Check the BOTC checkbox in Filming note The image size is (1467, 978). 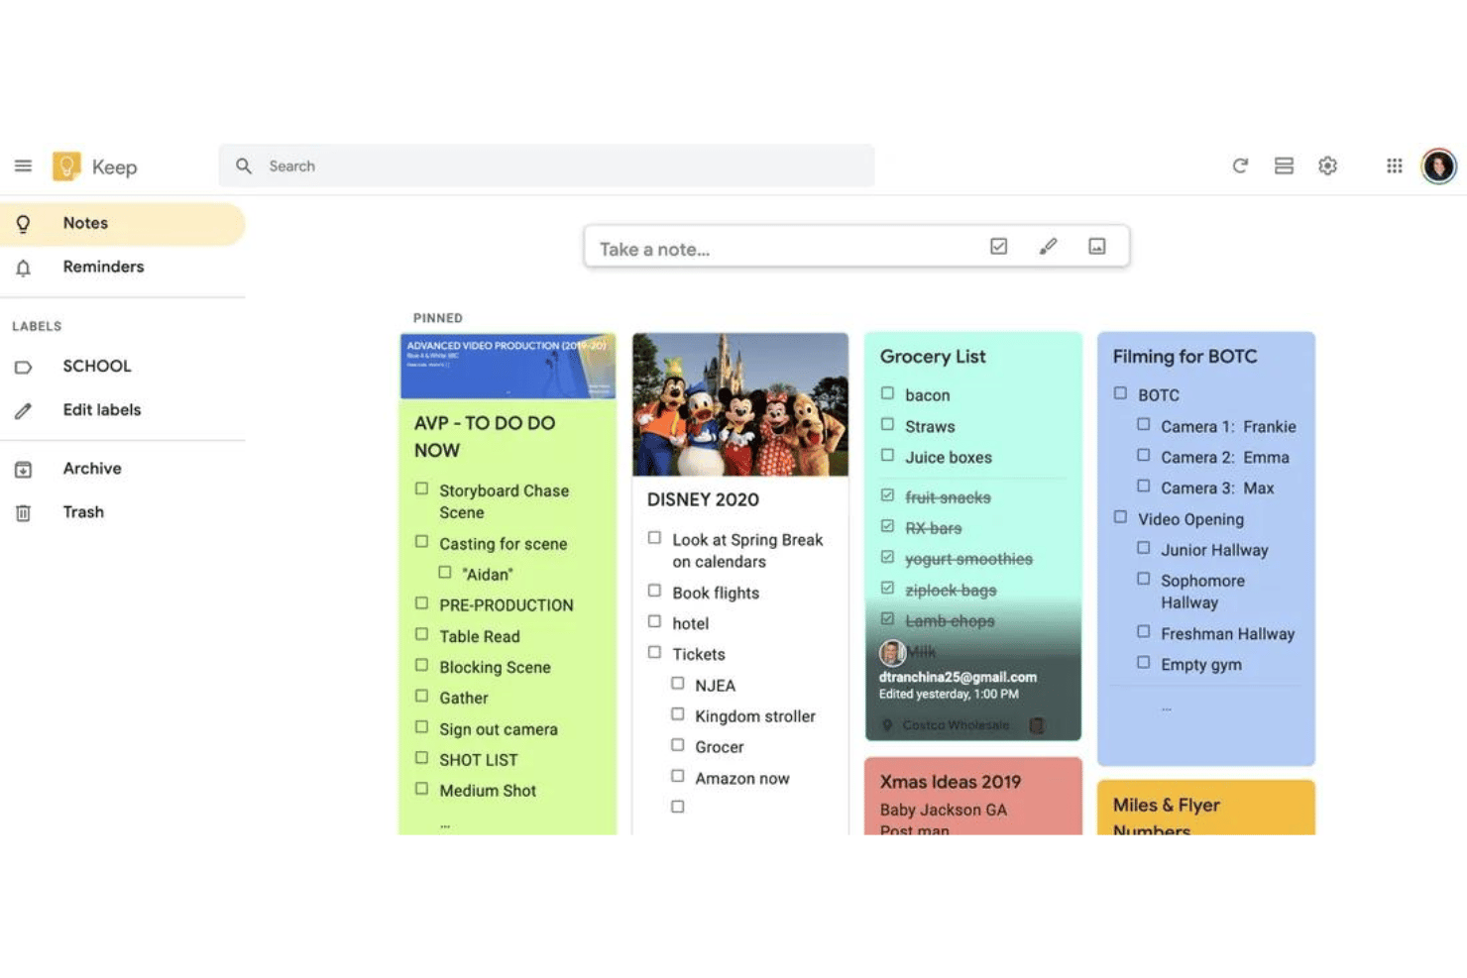coord(1120,393)
